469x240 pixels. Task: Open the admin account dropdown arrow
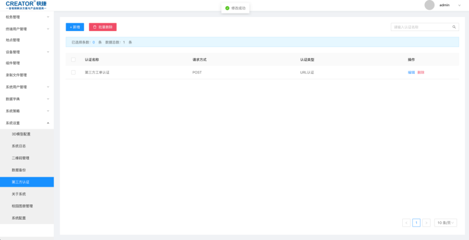click(x=459, y=5)
